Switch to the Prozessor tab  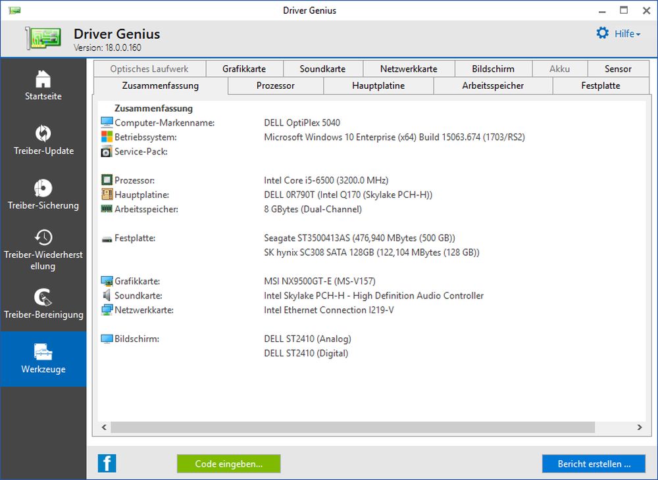pyautogui.click(x=275, y=85)
